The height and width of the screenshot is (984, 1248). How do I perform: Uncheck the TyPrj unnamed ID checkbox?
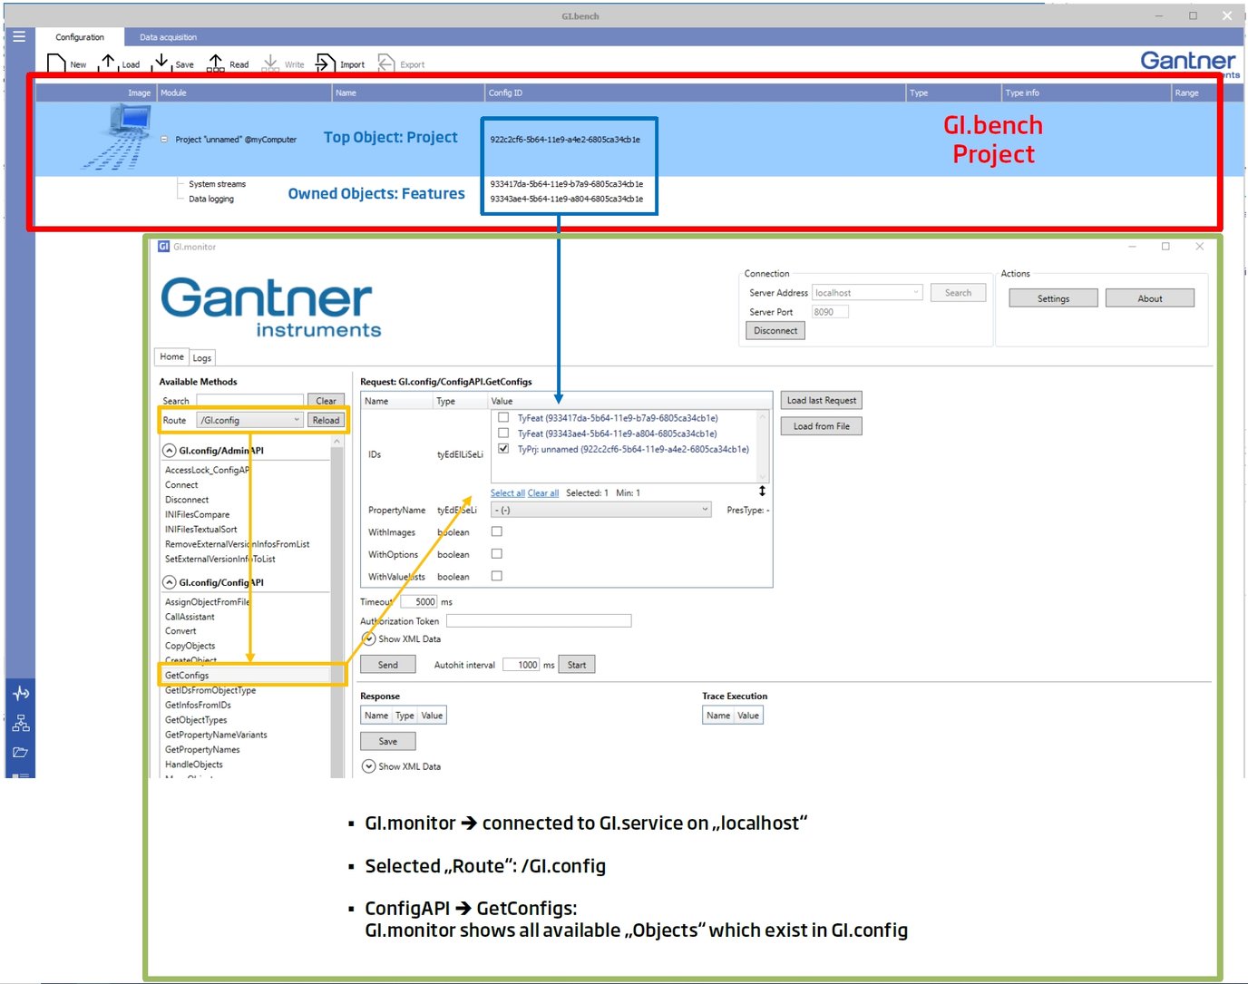coord(503,448)
